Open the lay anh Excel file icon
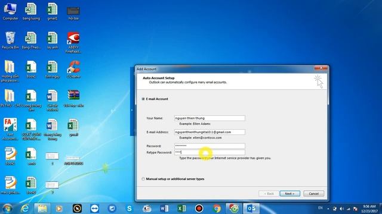Viewport: 382px width, 214px height. point(52,40)
